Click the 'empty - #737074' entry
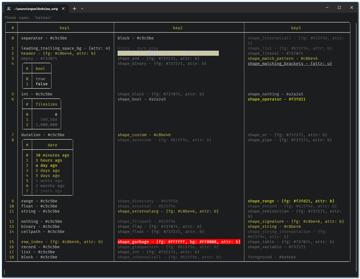This screenshot has width=360, height=279. point(39,58)
